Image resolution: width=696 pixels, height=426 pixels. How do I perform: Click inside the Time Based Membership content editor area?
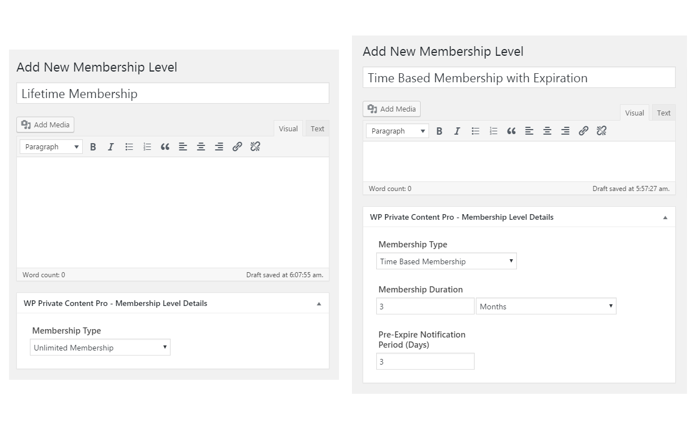pyautogui.click(x=519, y=161)
